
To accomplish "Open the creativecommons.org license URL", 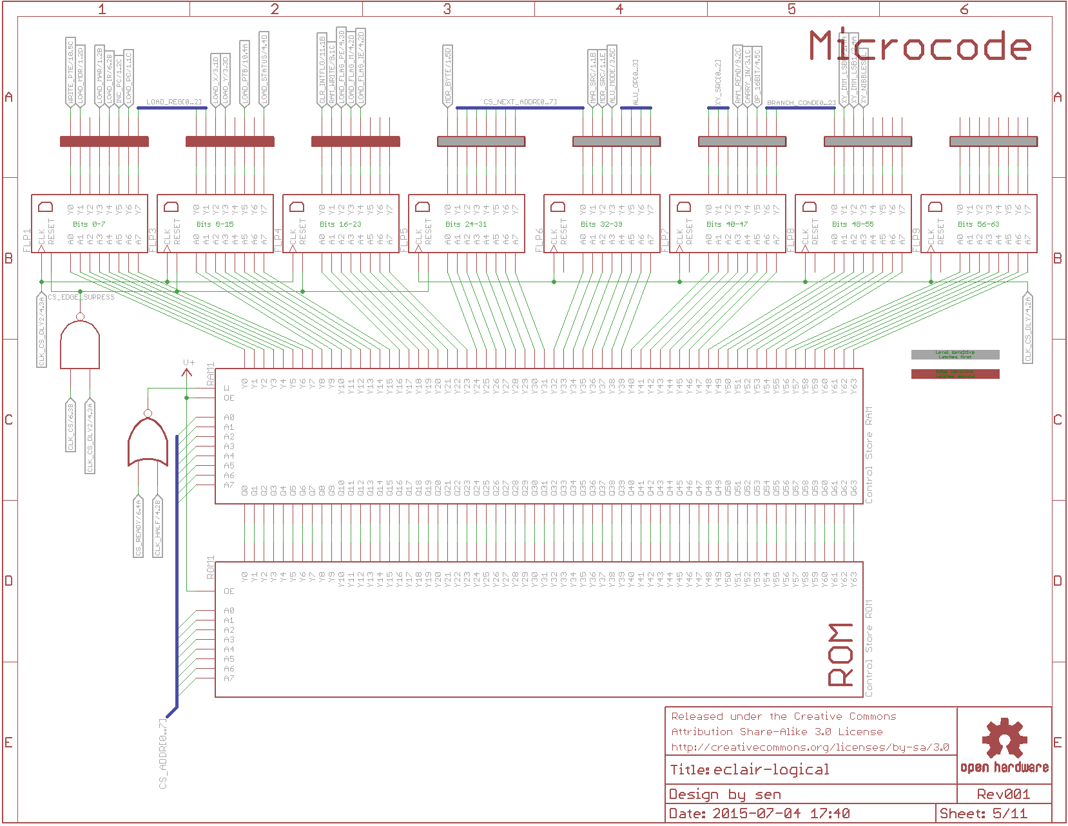I will coord(810,747).
